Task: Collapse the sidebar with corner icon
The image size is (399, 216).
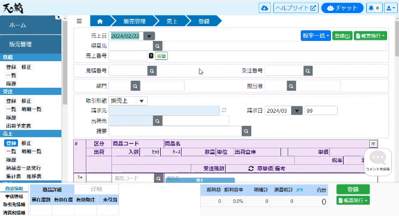Action: point(58,17)
